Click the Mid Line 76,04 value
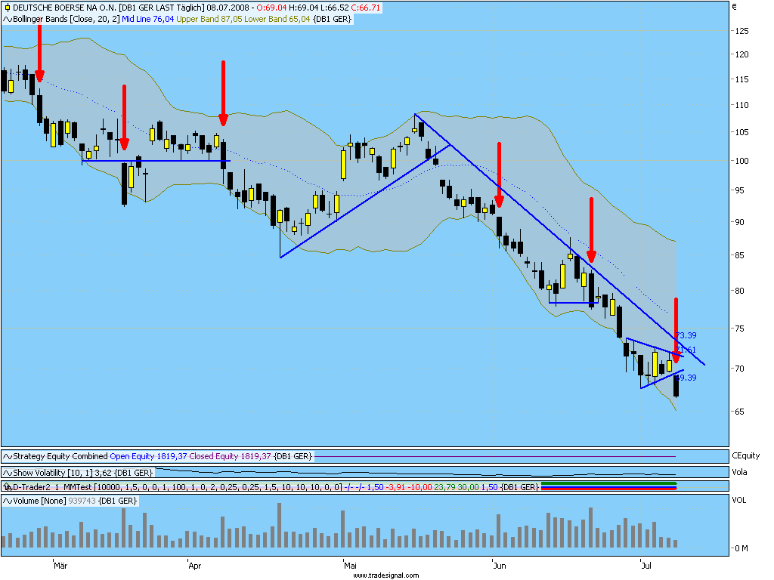Viewport: 774px width, 580px height. [148, 19]
